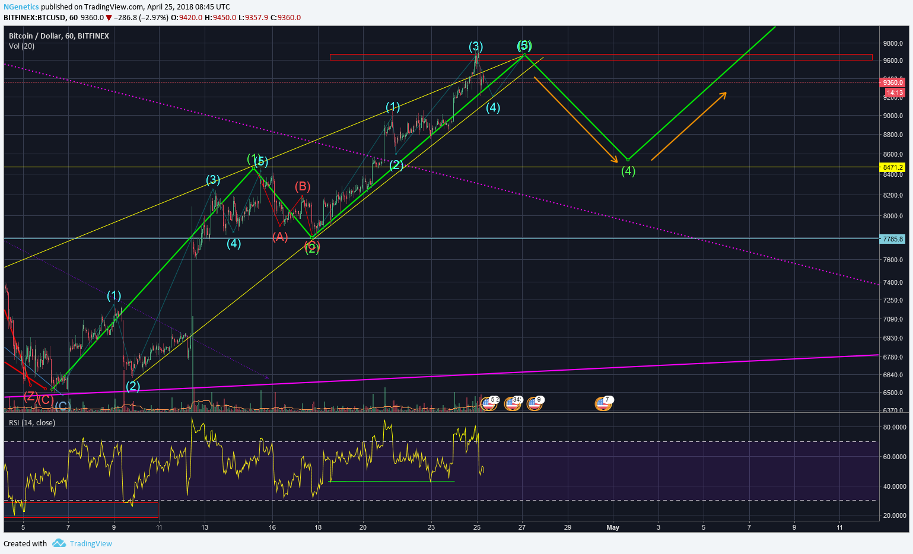Screen dimensions: 913x554
Task: Select the green (4) projected wave label
Action: 628,171
